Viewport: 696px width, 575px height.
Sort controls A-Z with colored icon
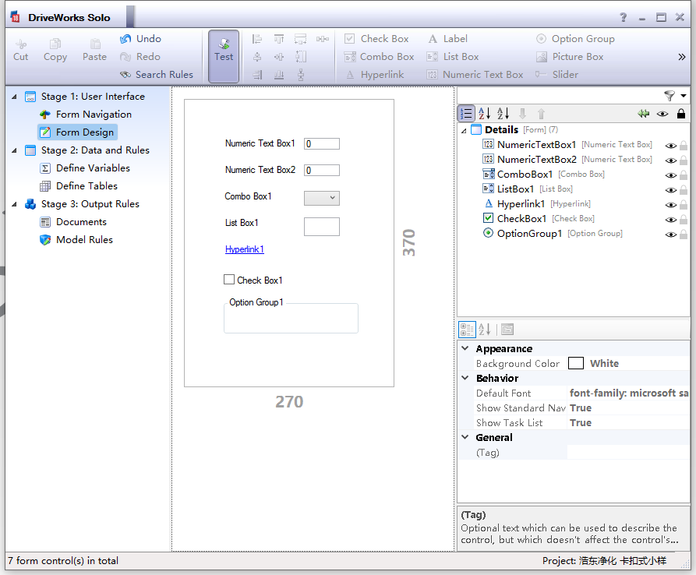(484, 114)
